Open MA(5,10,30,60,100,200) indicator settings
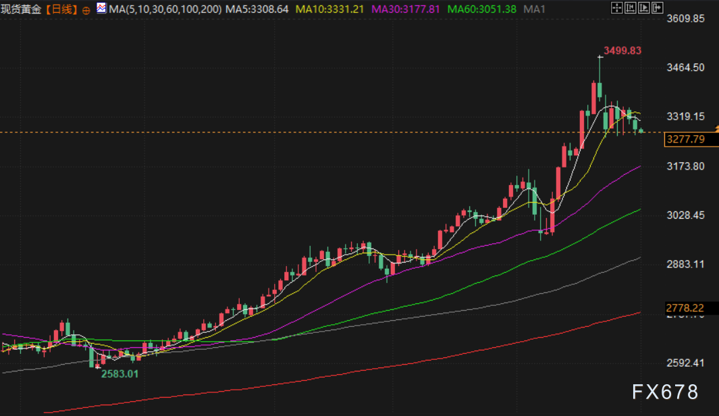The image size is (719, 416). click(165, 9)
